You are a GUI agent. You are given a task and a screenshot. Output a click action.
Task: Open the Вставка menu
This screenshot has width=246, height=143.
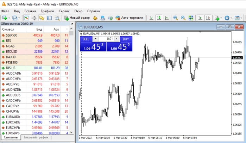[30, 11]
